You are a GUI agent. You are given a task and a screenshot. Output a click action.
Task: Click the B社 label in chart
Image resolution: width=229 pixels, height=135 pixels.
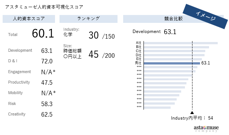point(139,47)
